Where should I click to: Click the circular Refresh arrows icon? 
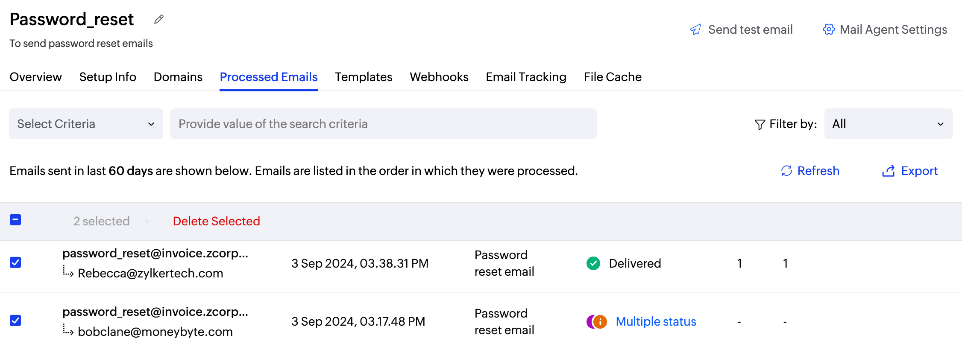click(786, 171)
